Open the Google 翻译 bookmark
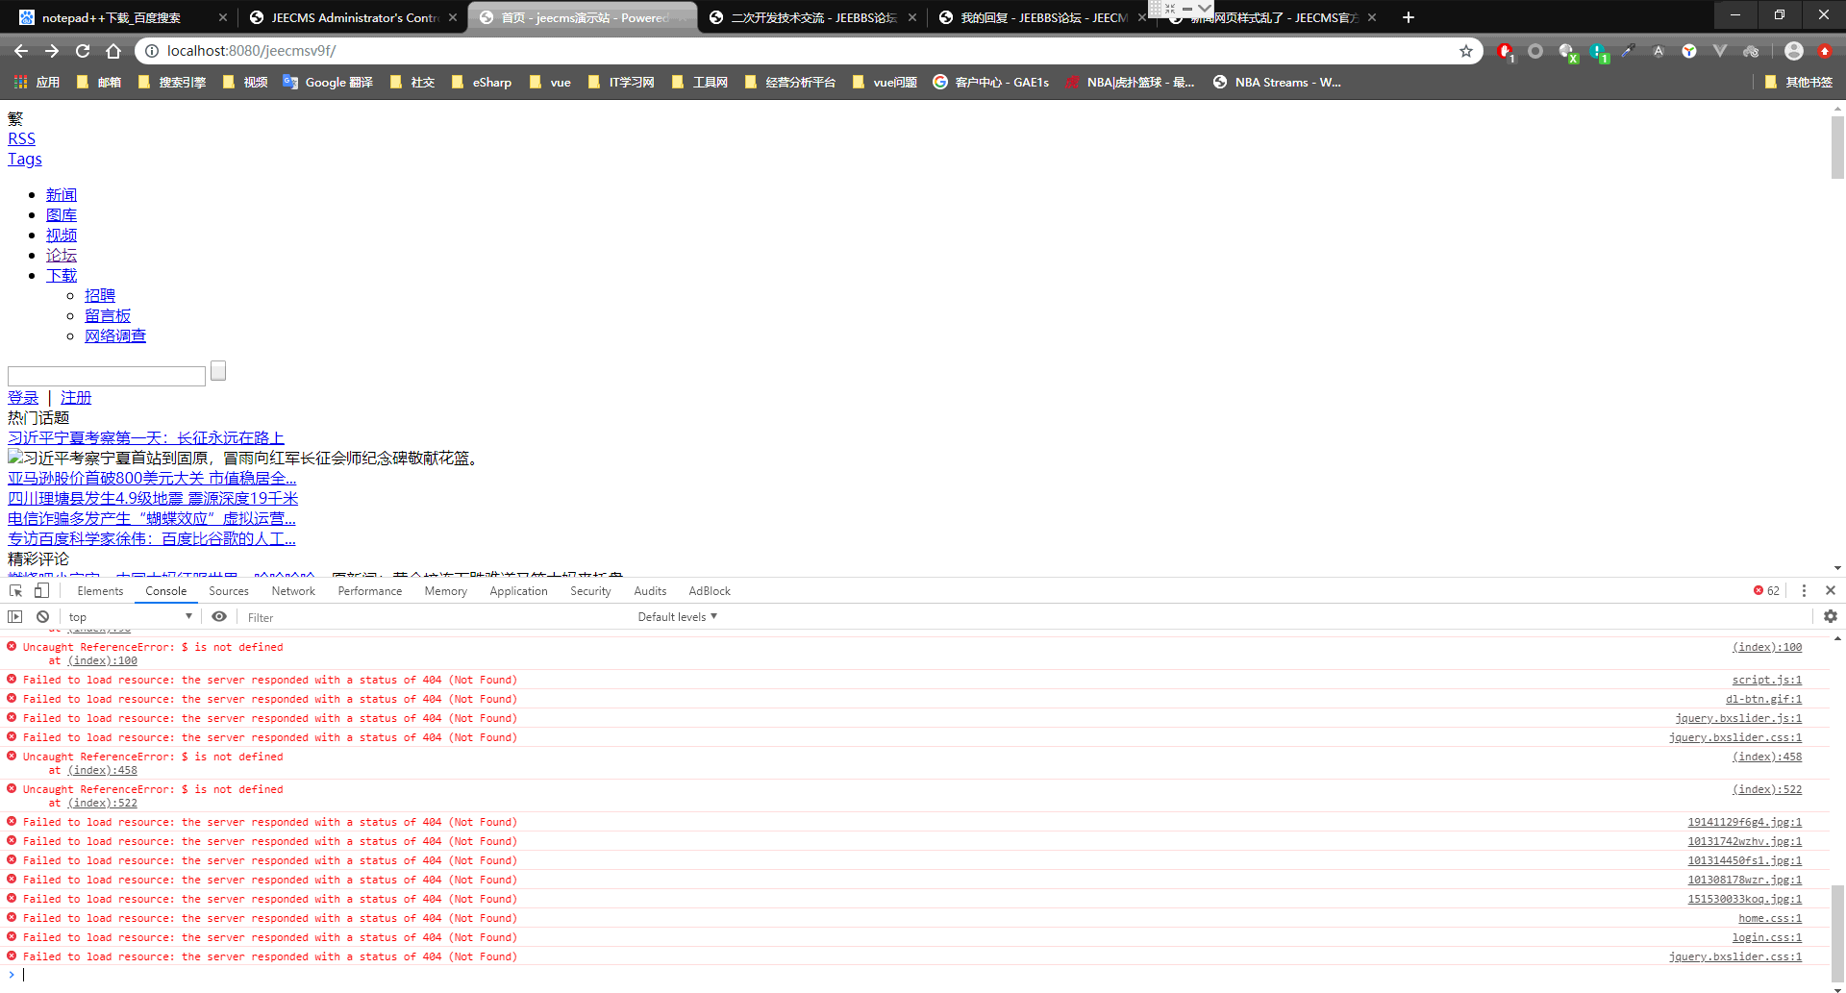 (x=328, y=83)
